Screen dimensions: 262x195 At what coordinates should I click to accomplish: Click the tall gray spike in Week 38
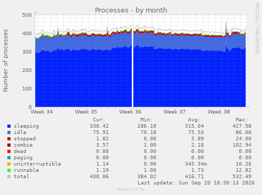pyautogui.click(x=226, y=26)
